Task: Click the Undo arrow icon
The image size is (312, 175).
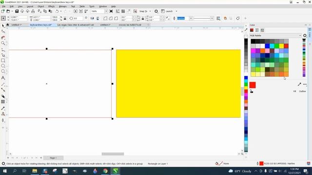Action: pyautogui.click(x=57, y=11)
